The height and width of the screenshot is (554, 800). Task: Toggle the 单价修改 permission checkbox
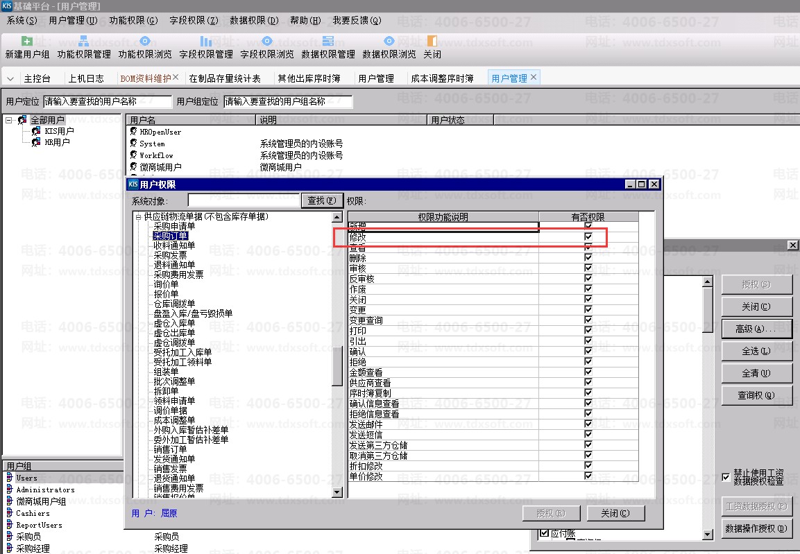tap(588, 476)
